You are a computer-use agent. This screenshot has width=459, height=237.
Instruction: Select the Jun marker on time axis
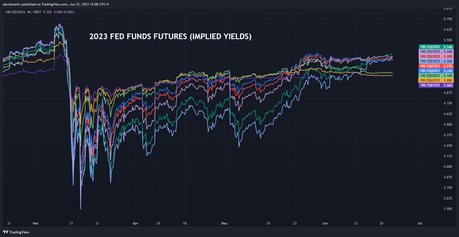pos(325,223)
